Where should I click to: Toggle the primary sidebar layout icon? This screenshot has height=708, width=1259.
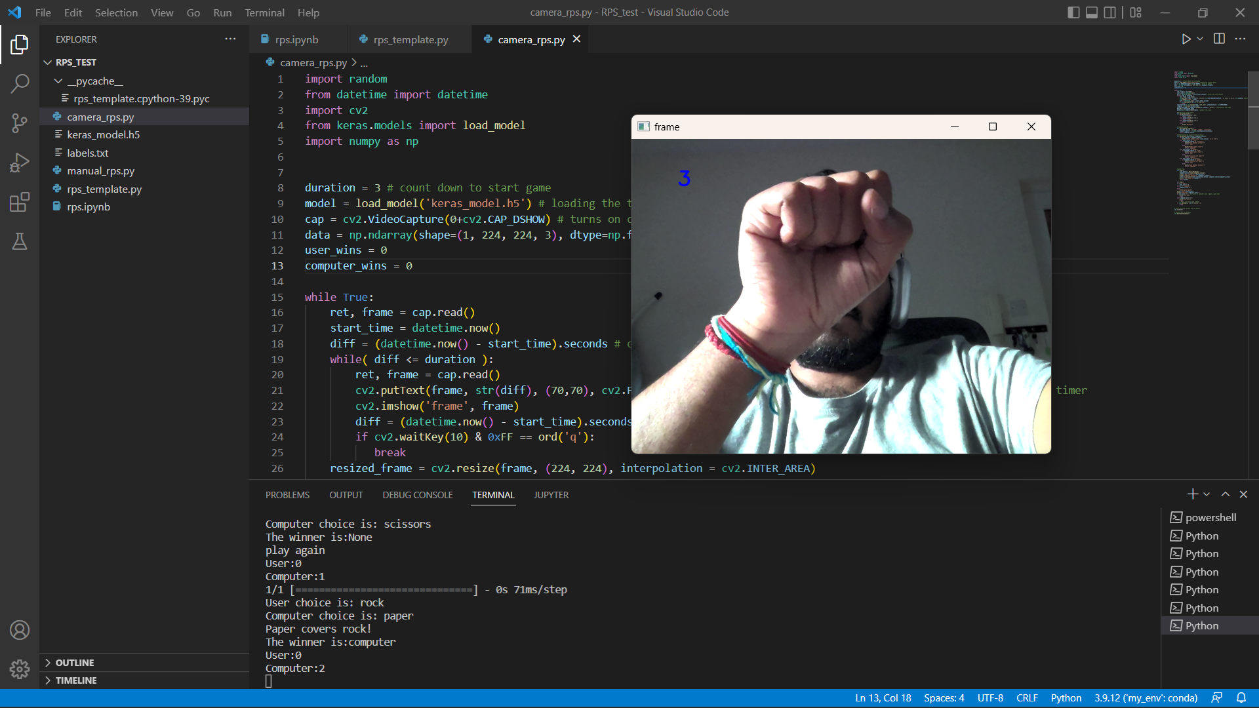(x=1073, y=12)
